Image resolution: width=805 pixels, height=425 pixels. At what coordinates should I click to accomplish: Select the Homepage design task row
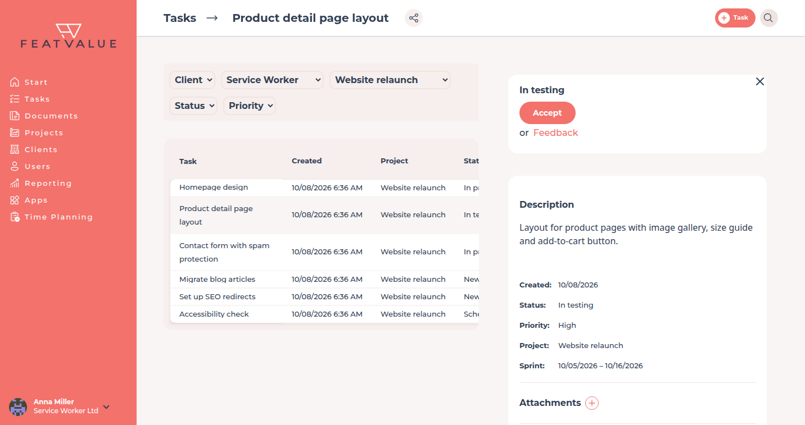324,188
